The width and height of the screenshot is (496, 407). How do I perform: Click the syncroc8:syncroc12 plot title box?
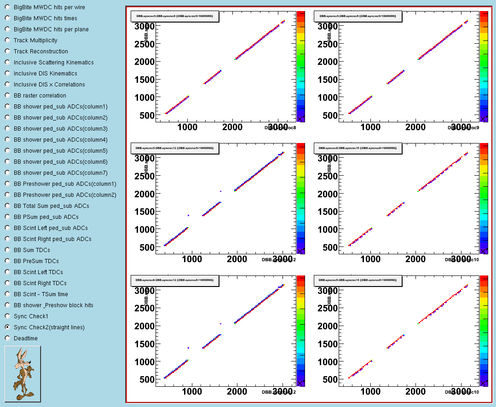click(175, 281)
